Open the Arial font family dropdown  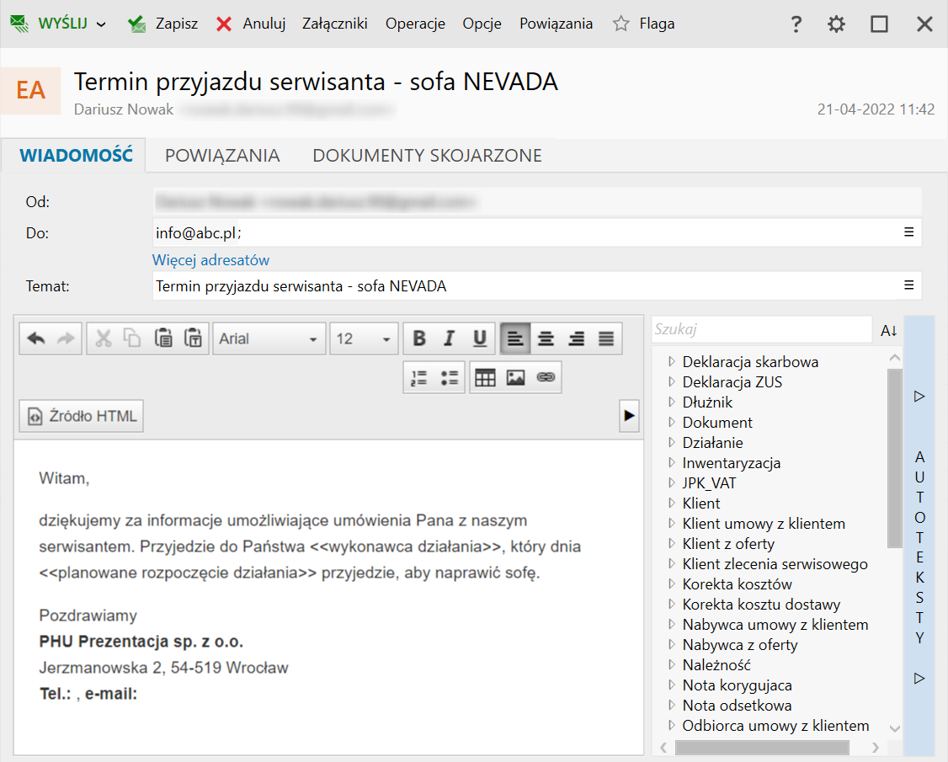269,338
